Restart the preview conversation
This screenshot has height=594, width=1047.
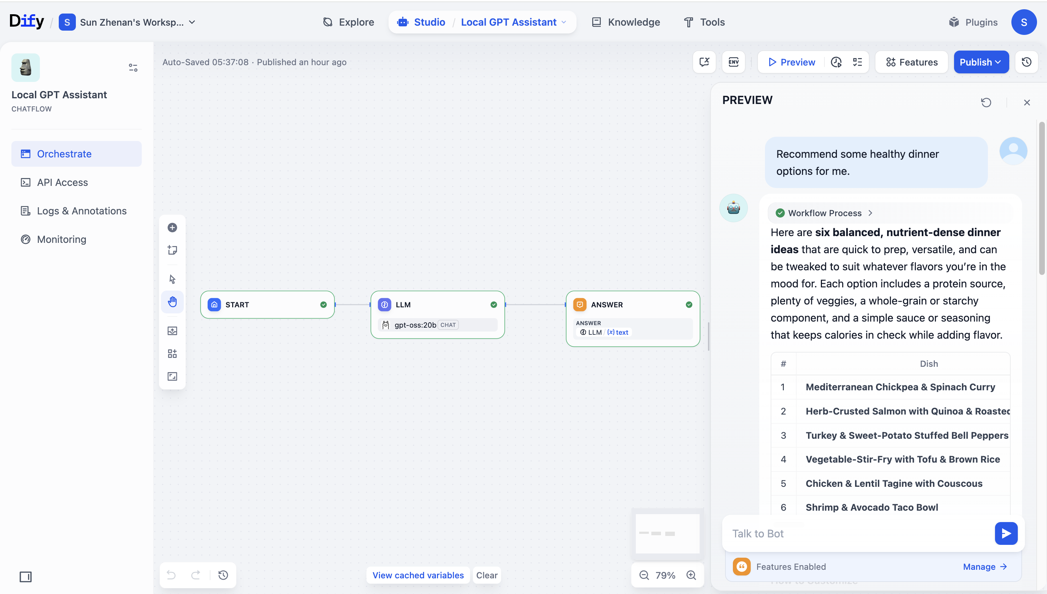click(x=986, y=103)
